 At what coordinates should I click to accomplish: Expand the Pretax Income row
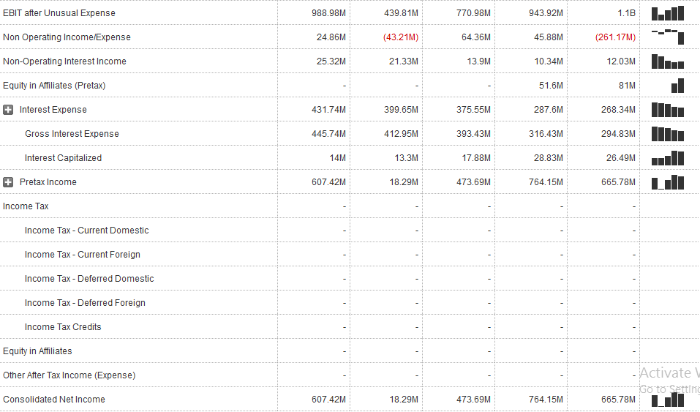pyautogui.click(x=8, y=182)
